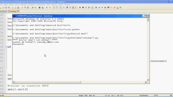The image size is (173, 97).
Task: Click the cmd window's down scroll arrow
Action: [x=148, y=80]
